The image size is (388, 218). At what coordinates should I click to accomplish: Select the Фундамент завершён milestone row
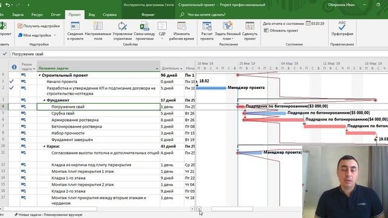[x=72, y=140]
